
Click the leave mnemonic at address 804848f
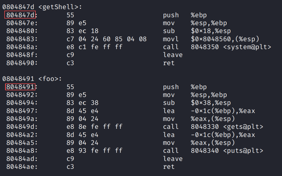point(173,55)
